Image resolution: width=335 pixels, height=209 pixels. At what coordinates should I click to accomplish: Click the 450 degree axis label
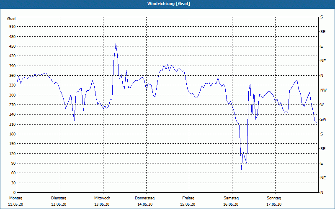pos(13,46)
